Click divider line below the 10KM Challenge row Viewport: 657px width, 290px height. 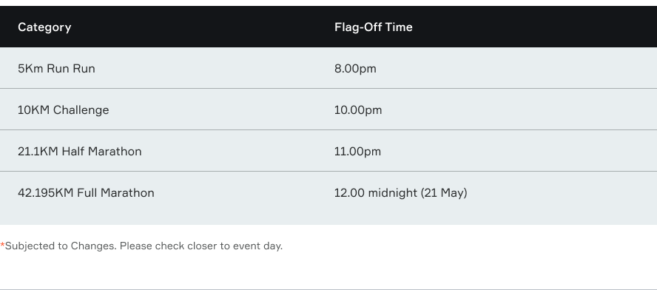(x=328, y=130)
